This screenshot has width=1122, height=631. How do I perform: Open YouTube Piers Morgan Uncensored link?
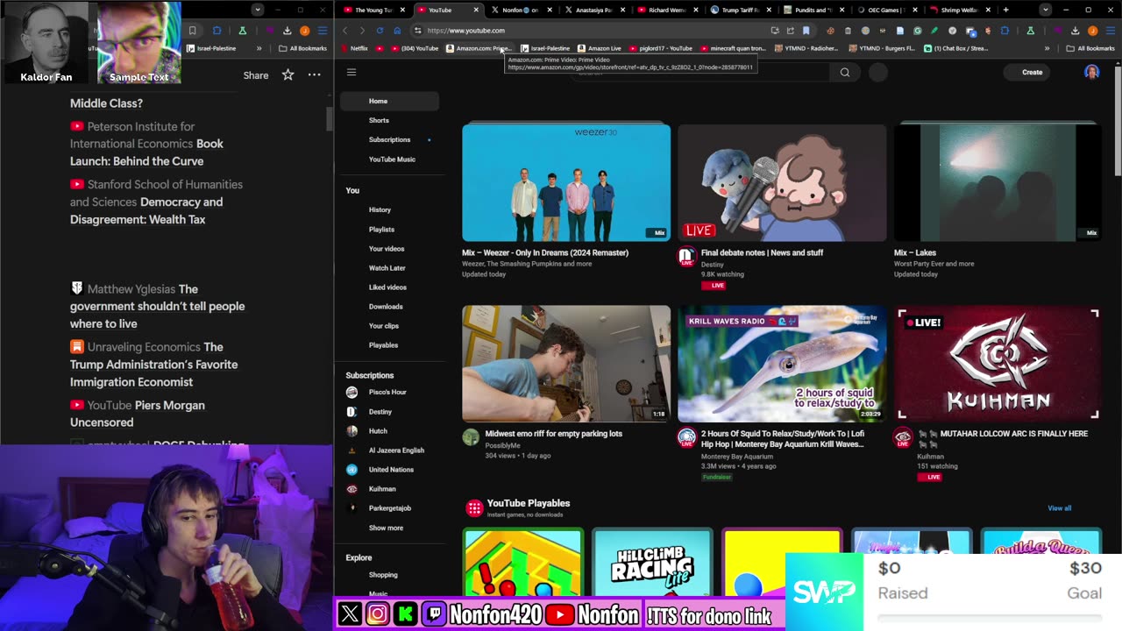pos(138,414)
